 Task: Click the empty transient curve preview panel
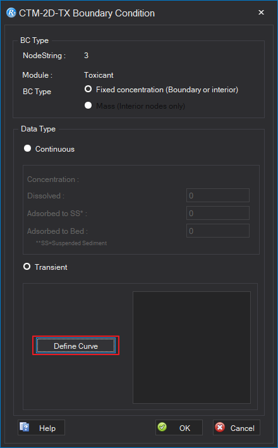click(x=191, y=348)
